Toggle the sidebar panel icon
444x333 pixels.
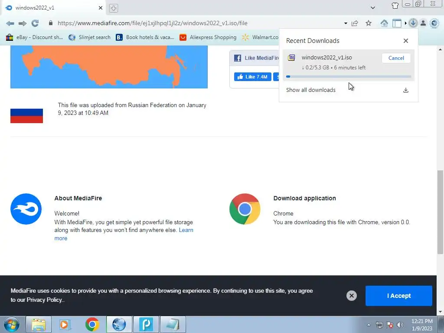pos(397,23)
